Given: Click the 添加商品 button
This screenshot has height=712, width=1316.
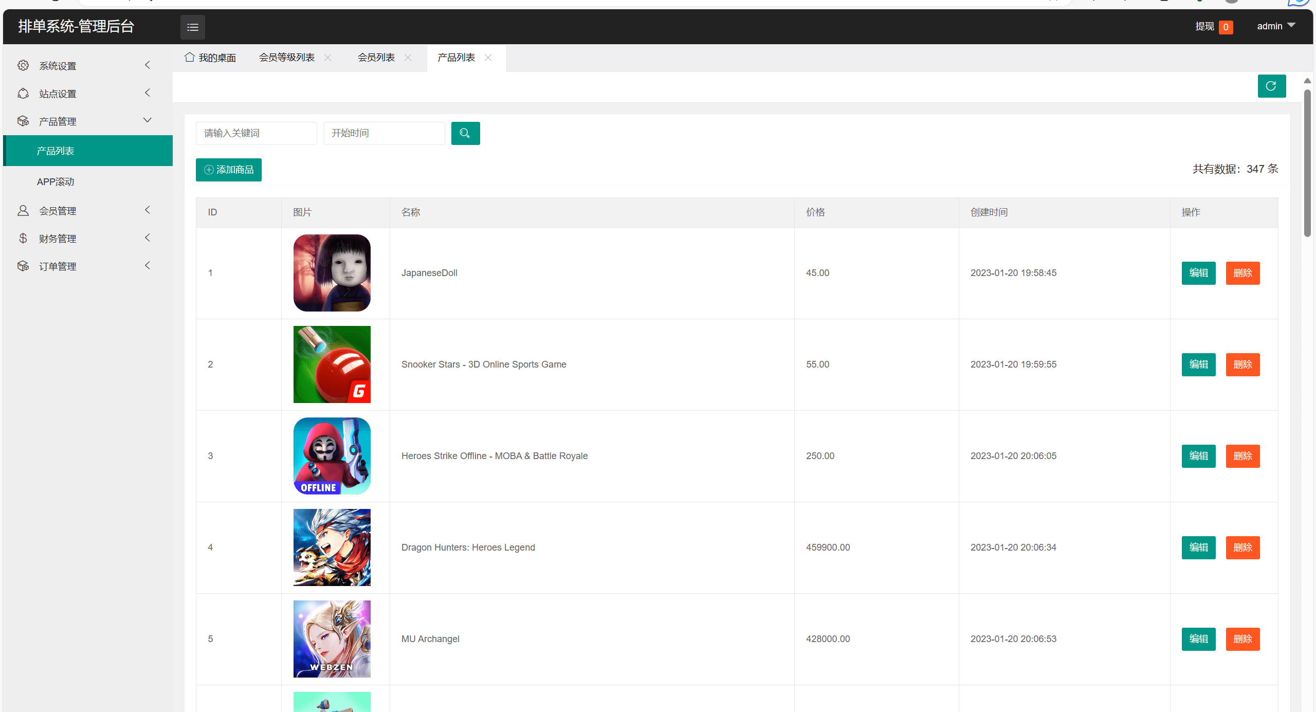Looking at the screenshot, I should click(x=229, y=170).
